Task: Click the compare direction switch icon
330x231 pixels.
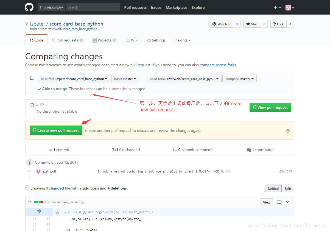Action: [x=32, y=79]
